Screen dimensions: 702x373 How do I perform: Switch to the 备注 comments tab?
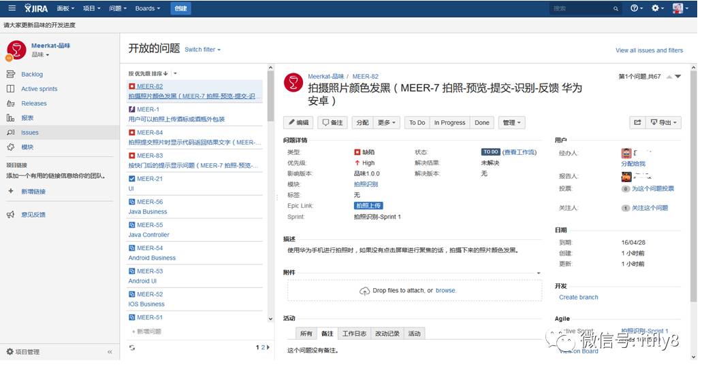(328, 334)
